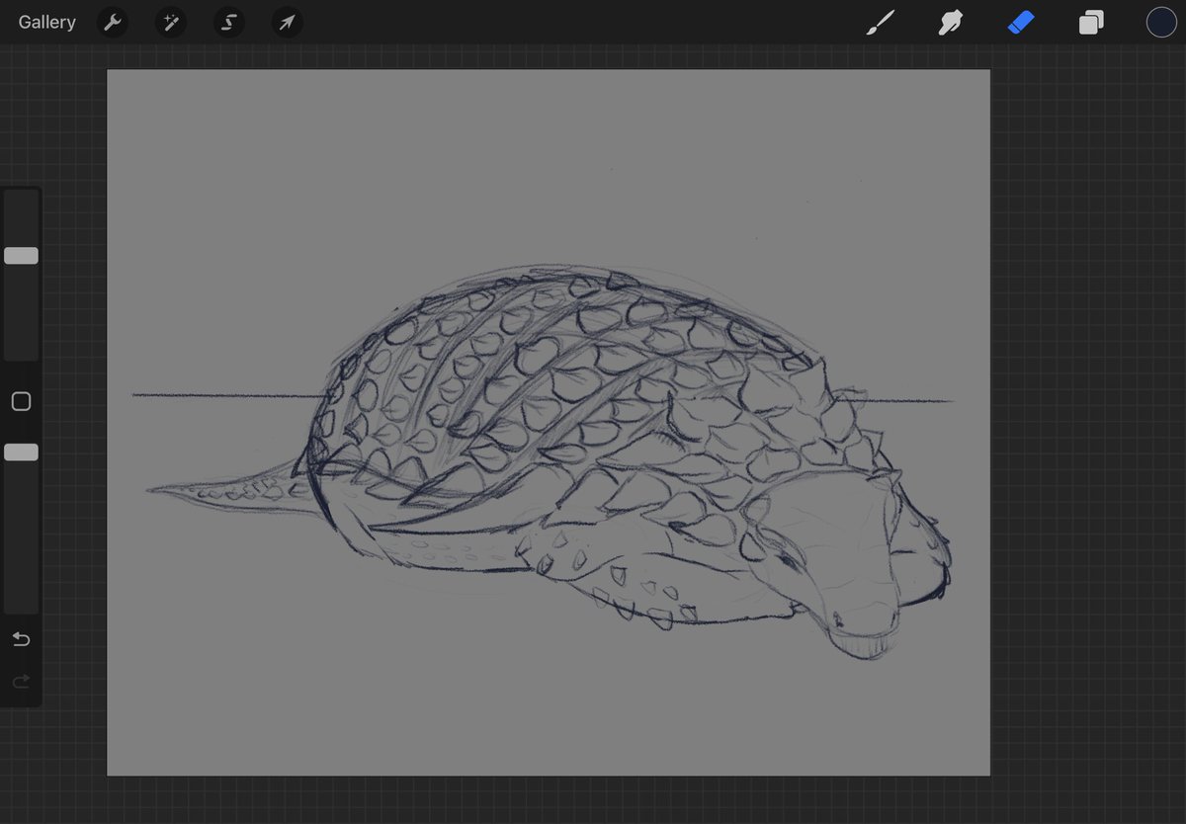This screenshot has height=824, width=1186.
Task: Activate the Transform arrow tool
Action: 287,22
